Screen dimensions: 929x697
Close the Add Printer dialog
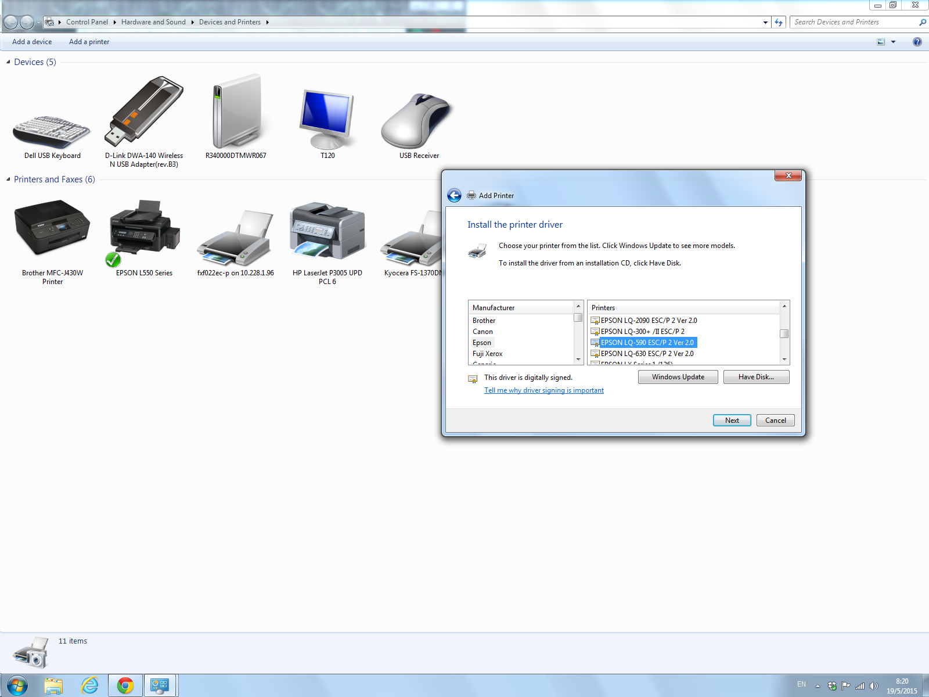(x=788, y=175)
